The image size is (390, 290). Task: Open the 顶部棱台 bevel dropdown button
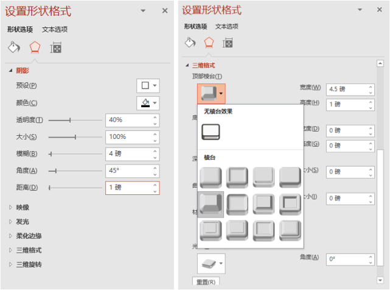211,94
